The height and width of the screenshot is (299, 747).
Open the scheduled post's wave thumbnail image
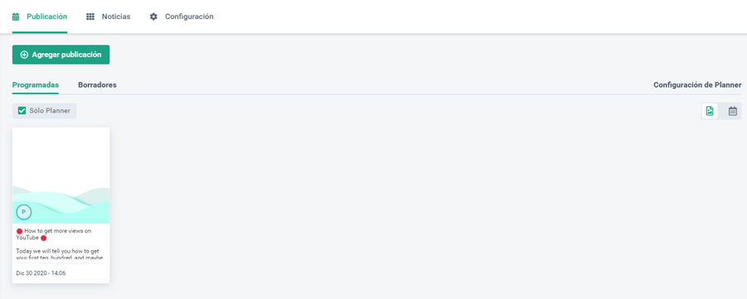61,176
